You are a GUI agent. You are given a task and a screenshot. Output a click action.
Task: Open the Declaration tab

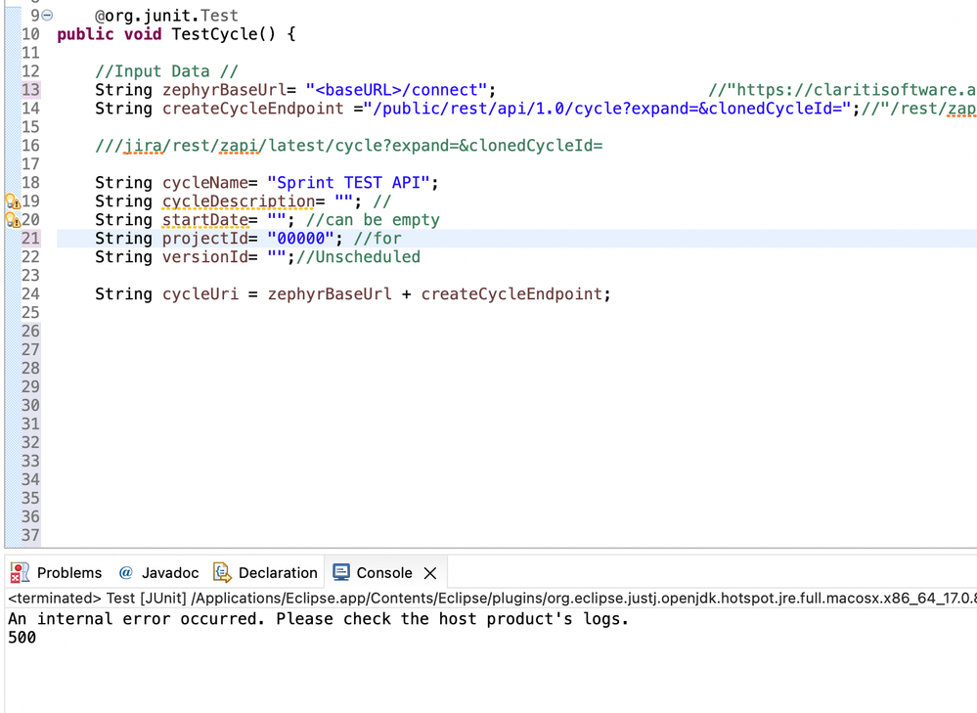[265, 573]
